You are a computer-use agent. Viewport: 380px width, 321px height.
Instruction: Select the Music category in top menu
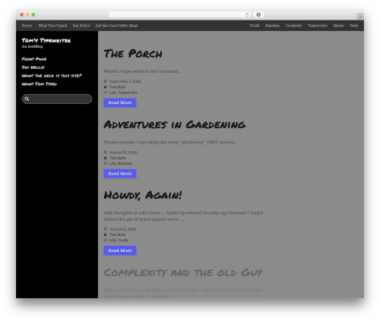coord(339,26)
